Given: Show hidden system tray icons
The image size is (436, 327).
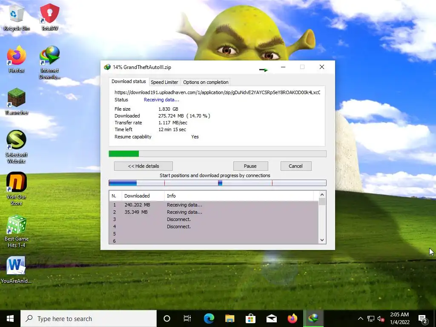Looking at the screenshot, I should click(360, 318).
